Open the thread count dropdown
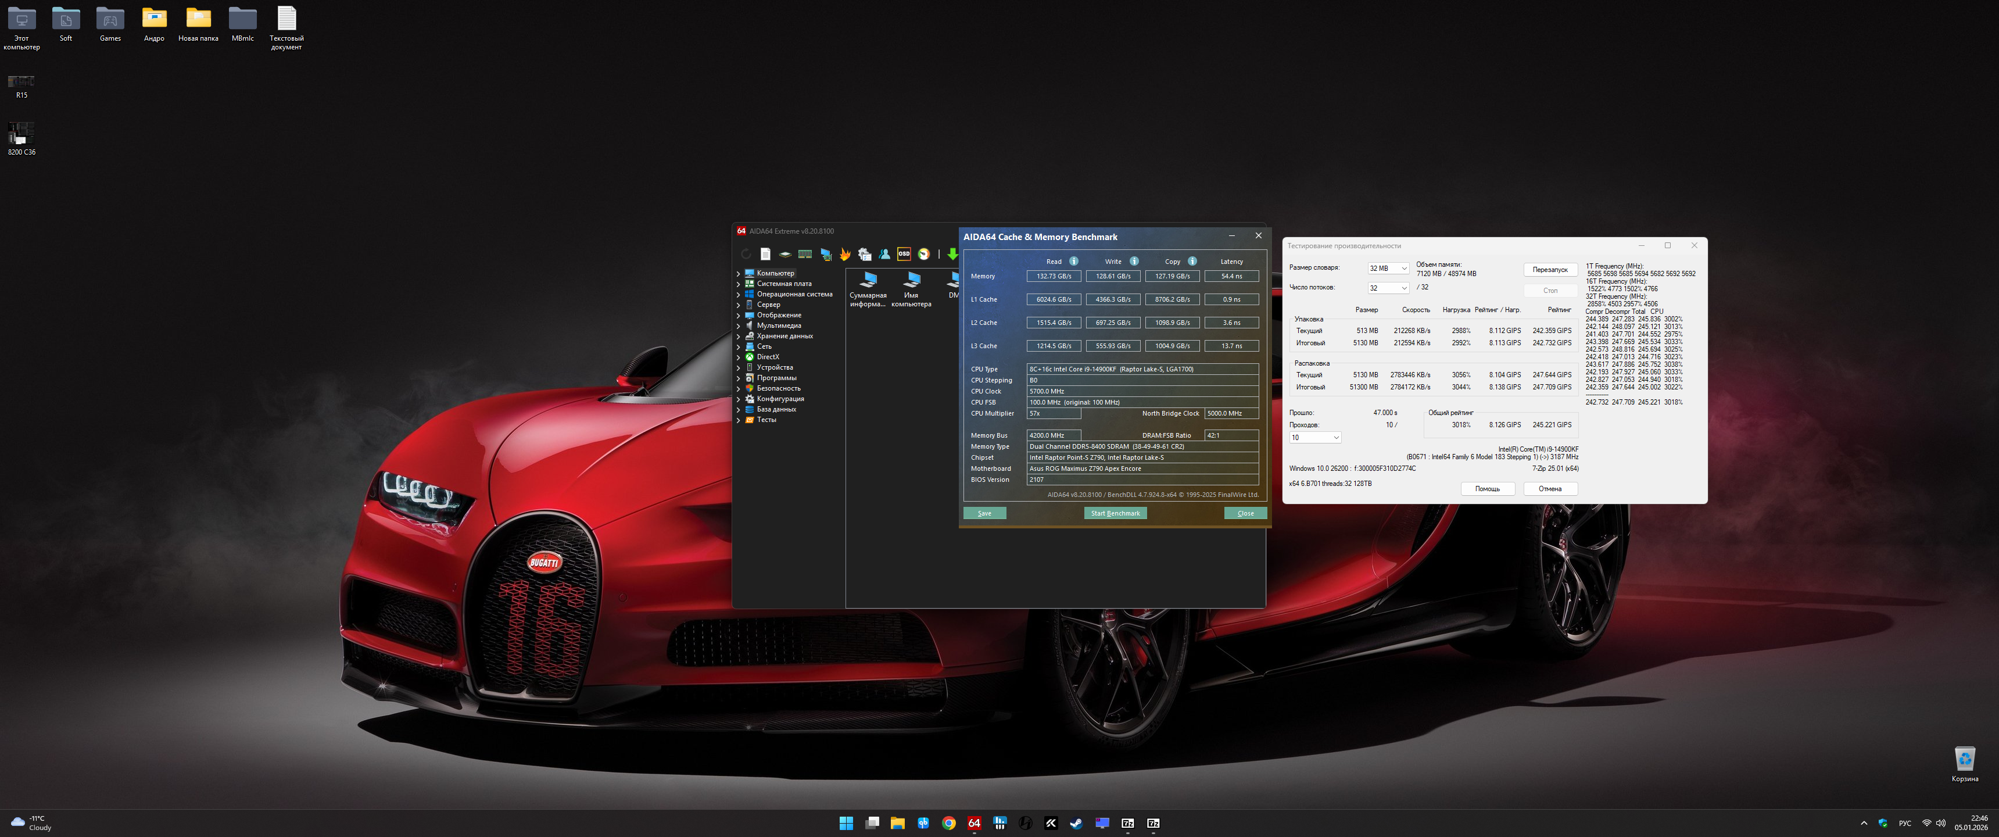The image size is (1999, 837). point(1388,288)
